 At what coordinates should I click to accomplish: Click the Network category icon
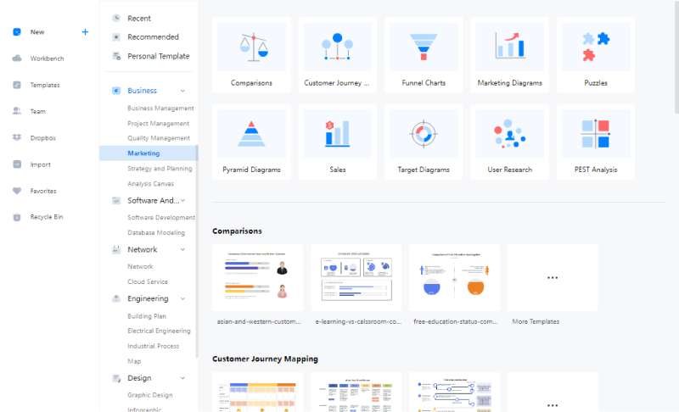tap(116, 249)
